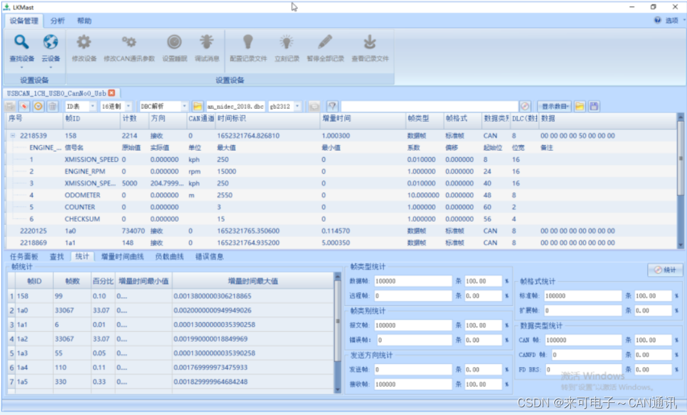Open the gb2312 encoding dropdown
The image size is (687, 415).
[298, 106]
